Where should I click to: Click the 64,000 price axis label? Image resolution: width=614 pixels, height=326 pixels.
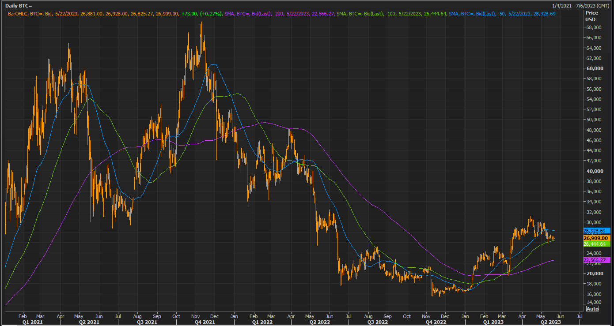click(x=595, y=48)
